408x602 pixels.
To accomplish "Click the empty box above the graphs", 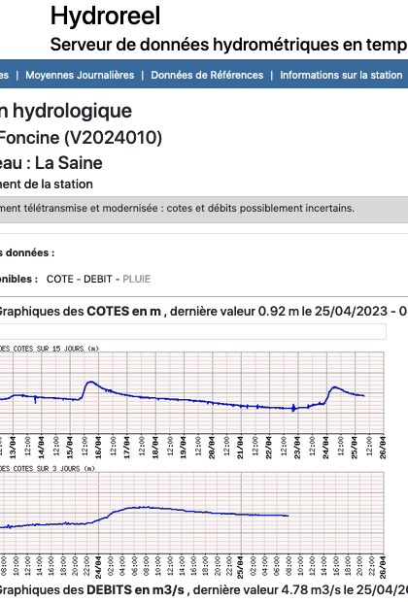I will 193,331.
